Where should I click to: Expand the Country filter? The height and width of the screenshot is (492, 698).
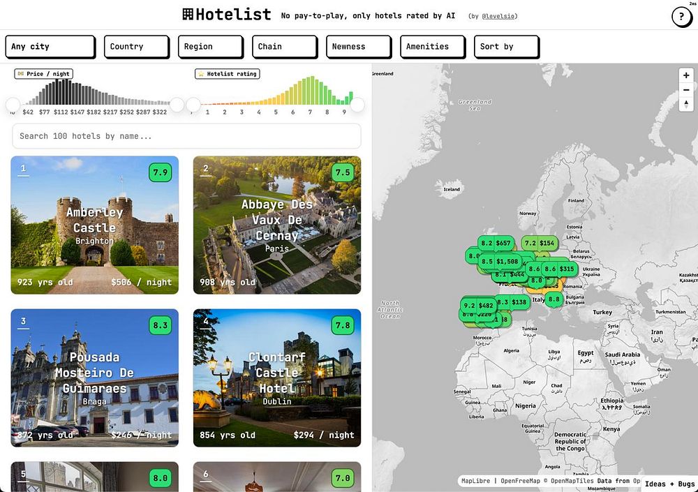(x=137, y=47)
